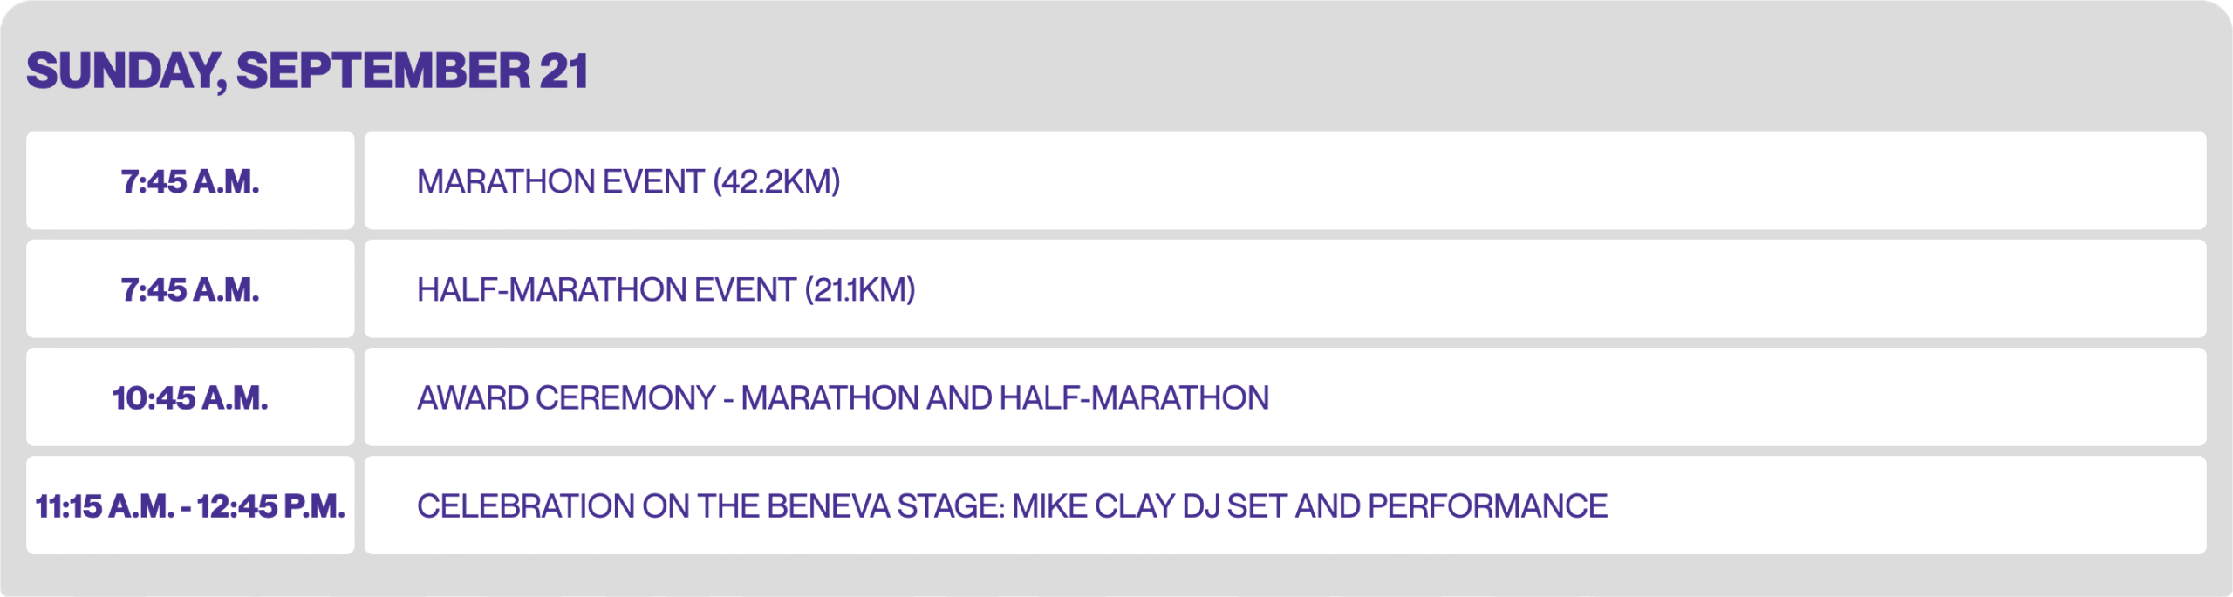Click the 21.1KM distance text
Viewport: 2233px width, 597px height.
(859, 289)
